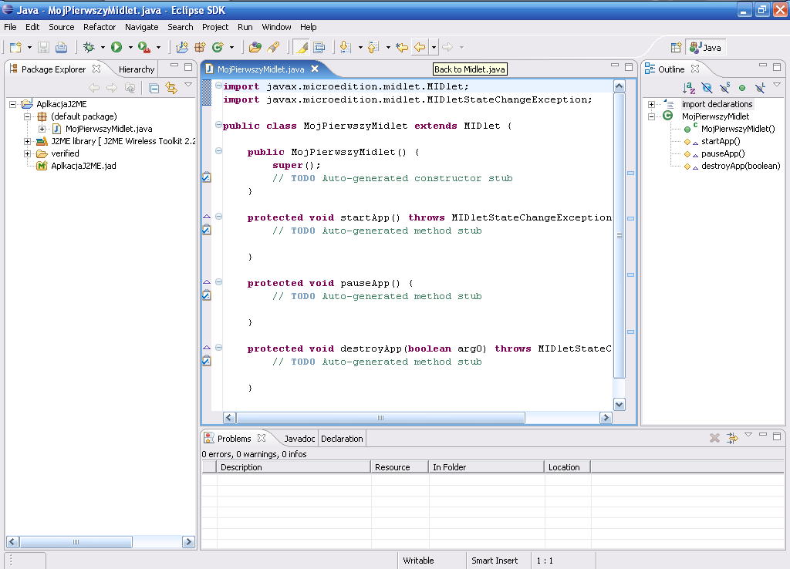This screenshot has height=569, width=790.
Task: Toggle Link with Editor in Package Explorer
Action: coord(172,88)
